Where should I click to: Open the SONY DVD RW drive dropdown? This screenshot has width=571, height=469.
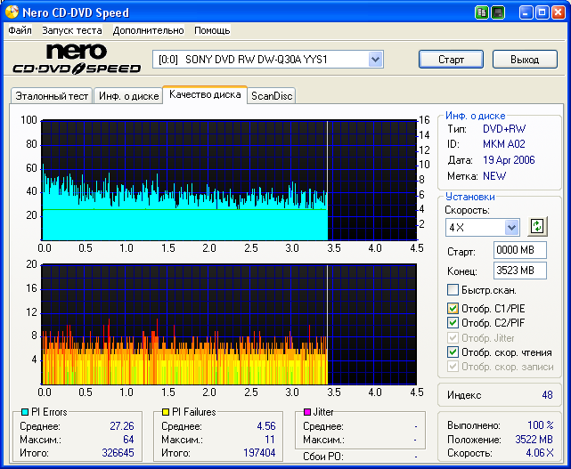[375, 60]
